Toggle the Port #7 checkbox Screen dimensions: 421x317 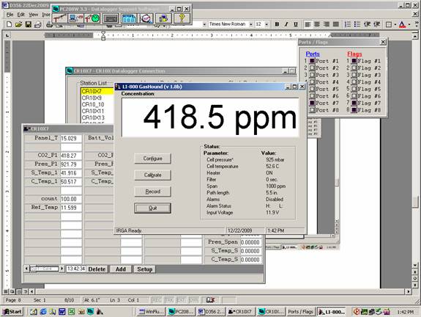(x=312, y=103)
